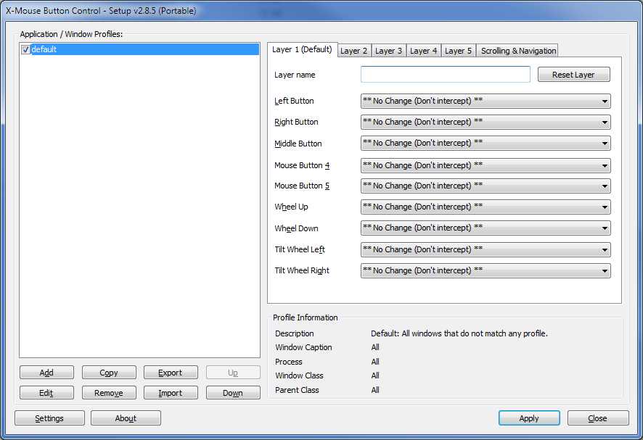Switch to the Layer 2 tab

tap(354, 51)
